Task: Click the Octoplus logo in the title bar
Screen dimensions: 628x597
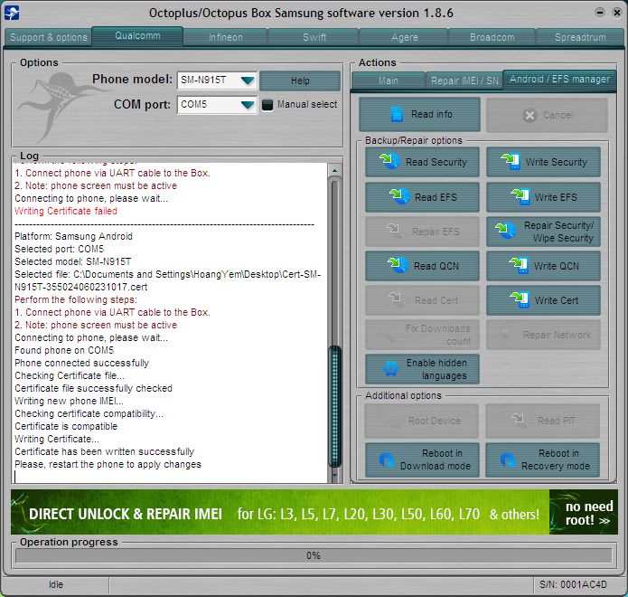Action: (12, 13)
